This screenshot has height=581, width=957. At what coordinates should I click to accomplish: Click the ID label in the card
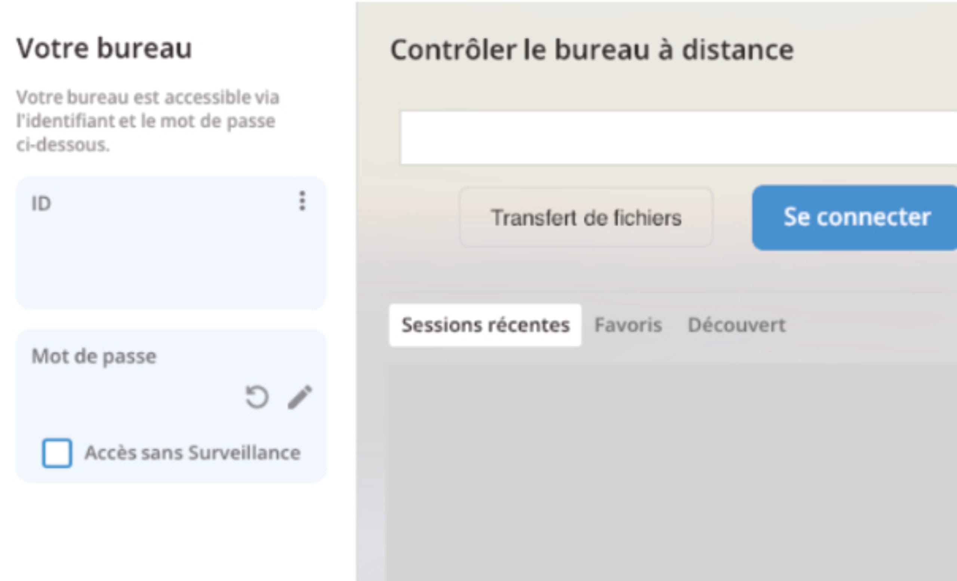(x=41, y=203)
